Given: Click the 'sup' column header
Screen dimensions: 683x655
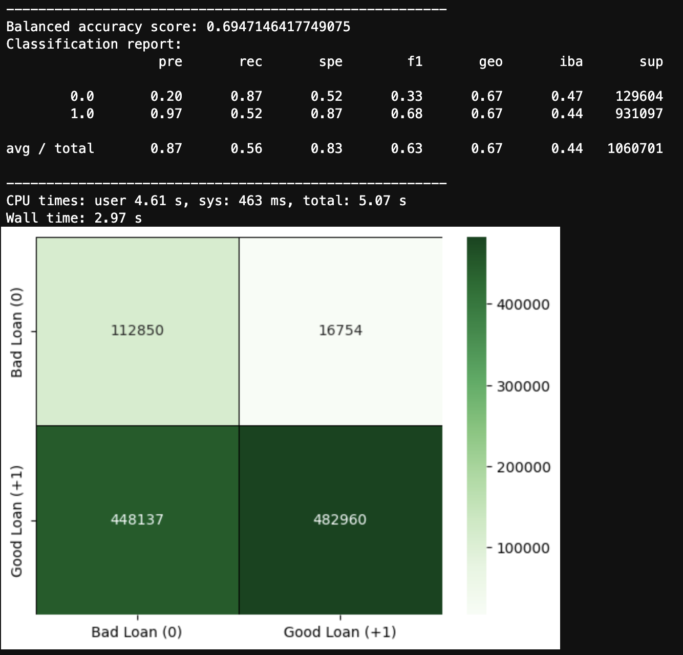Looking at the screenshot, I should click(x=651, y=62).
